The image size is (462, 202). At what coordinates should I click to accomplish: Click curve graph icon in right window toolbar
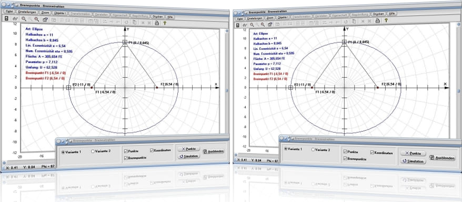(245, 25)
